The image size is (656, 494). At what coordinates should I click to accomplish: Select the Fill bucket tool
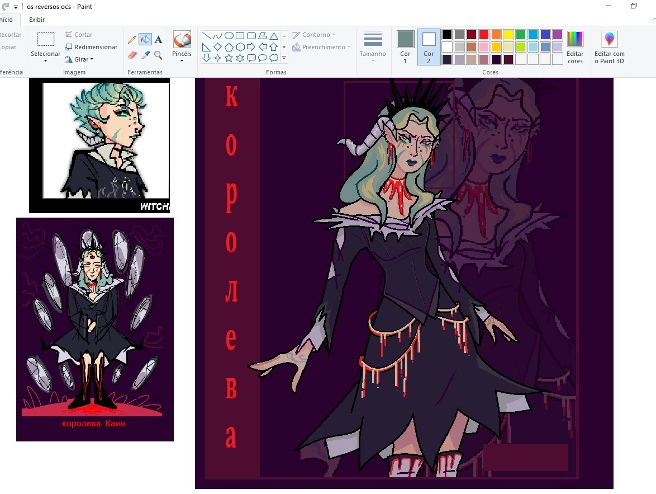point(145,40)
